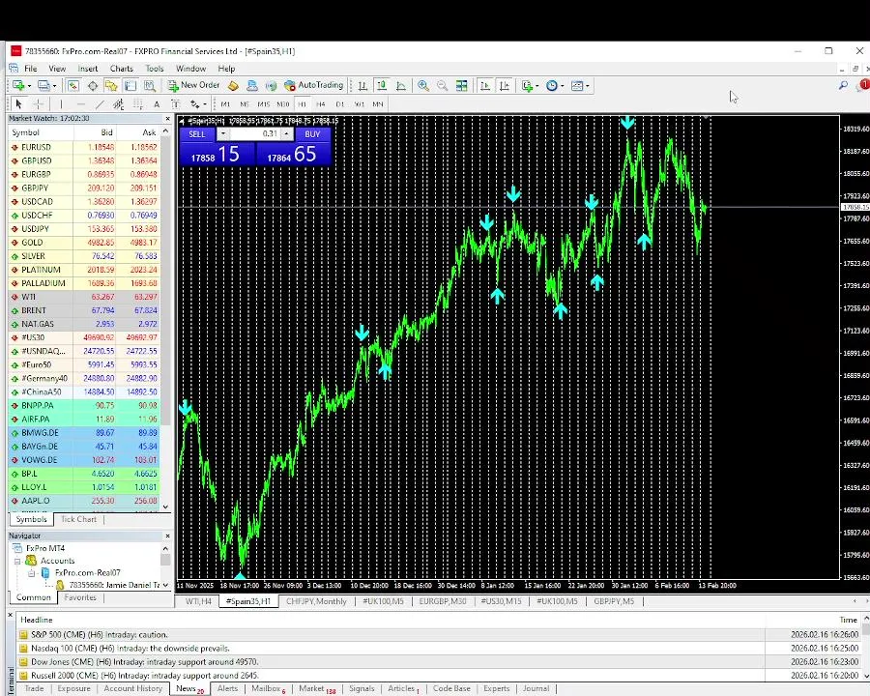Select #Germany40 in Market Watch
Image resolution: width=870 pixels, height=696 pixels.
tap(84, 379)
